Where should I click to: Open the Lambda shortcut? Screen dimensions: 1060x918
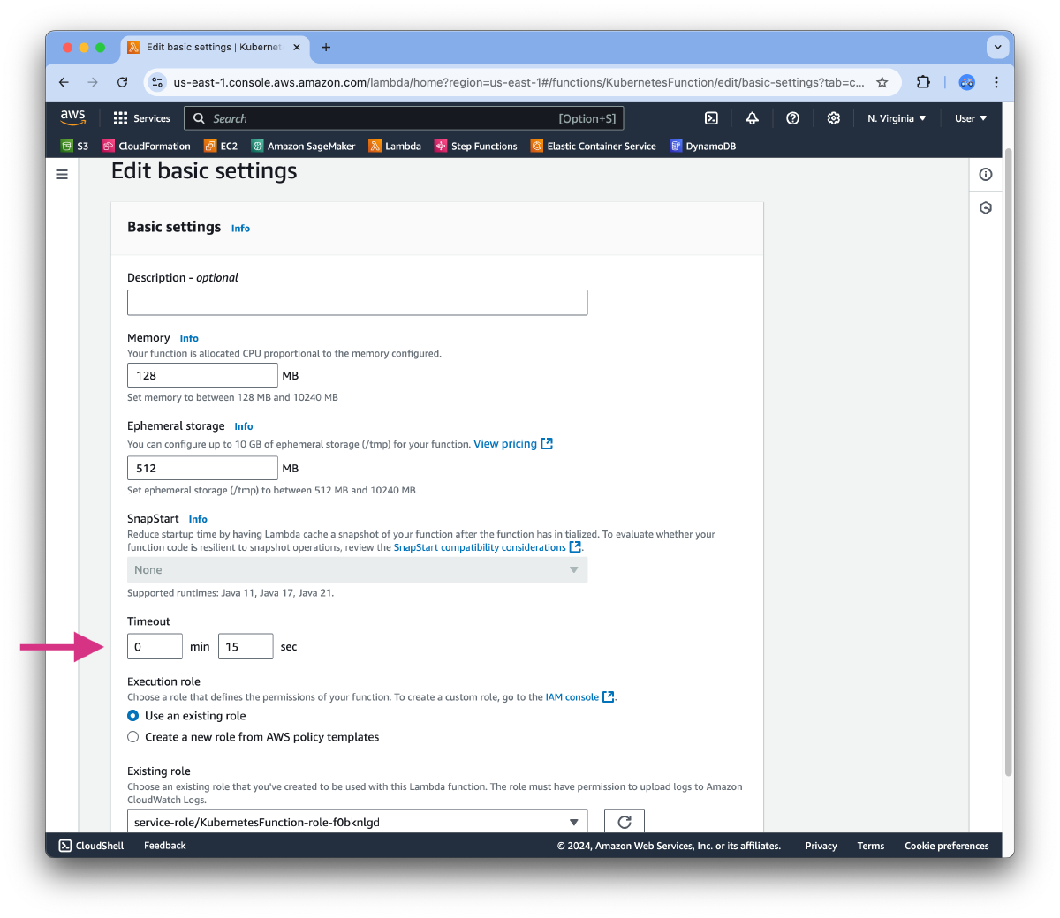pyautogui.click(x=395, y=147)
